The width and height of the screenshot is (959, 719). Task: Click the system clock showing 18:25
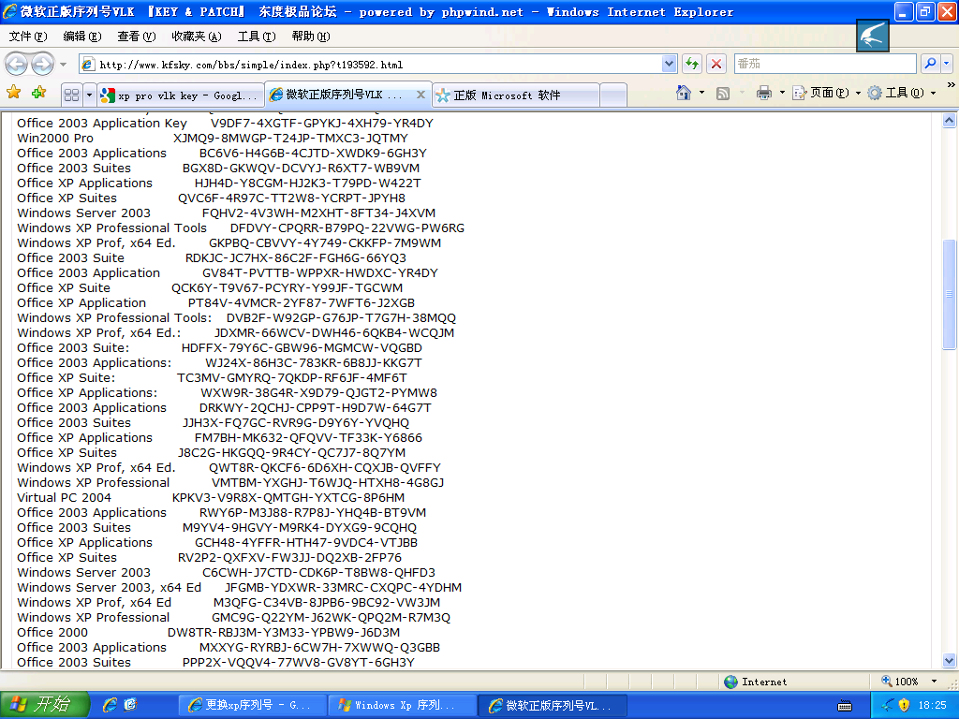point(932,705)
